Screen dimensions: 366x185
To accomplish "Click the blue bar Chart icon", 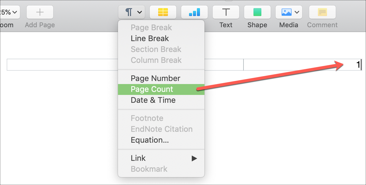I will point(194,12).
